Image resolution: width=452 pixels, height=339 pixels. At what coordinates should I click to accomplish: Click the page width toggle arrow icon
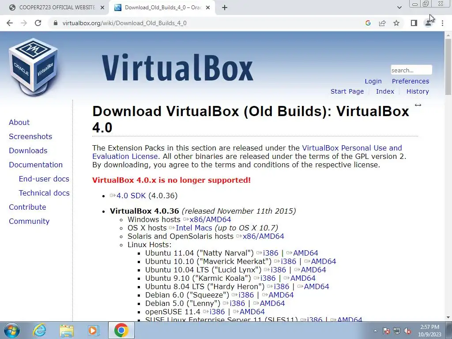pos(418,105)
